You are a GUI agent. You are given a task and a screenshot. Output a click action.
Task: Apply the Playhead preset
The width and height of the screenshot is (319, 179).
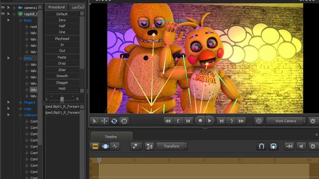pyautogui.click(x=62, y=39)
